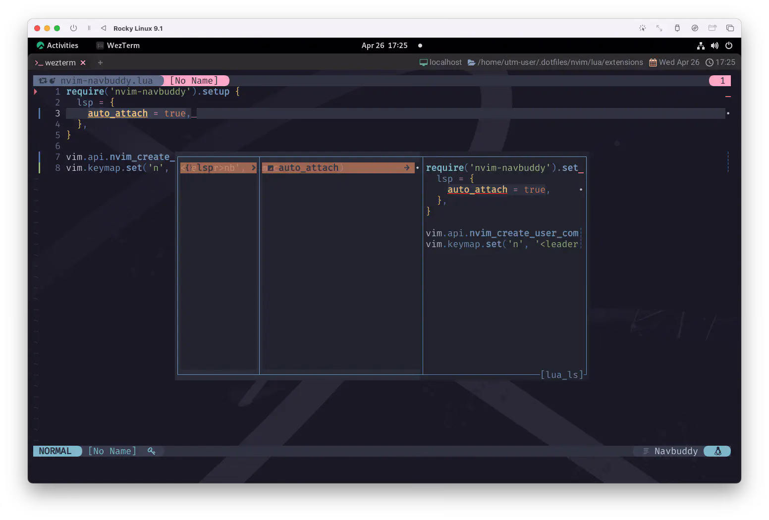
Task: Expand lsp node via its chevron
Action: coord(253,168)
